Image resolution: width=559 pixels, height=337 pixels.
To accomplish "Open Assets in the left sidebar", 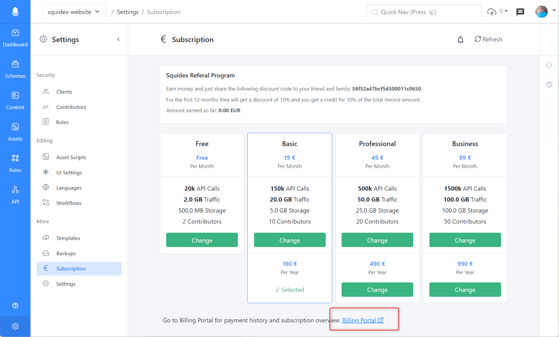I will click(15, 132).
